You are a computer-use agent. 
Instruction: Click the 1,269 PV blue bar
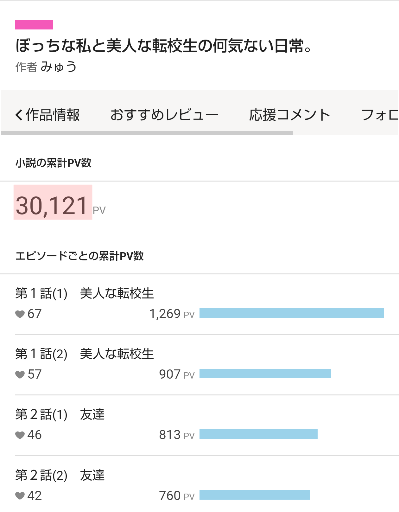[291, 313]
